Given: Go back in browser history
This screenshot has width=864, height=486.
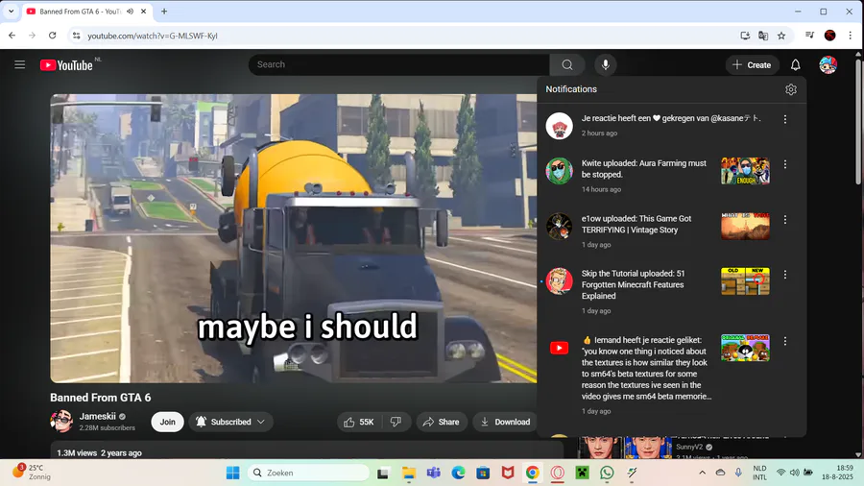Looking at the screenshot, I should pyautogui.click(x=12, y=36).
